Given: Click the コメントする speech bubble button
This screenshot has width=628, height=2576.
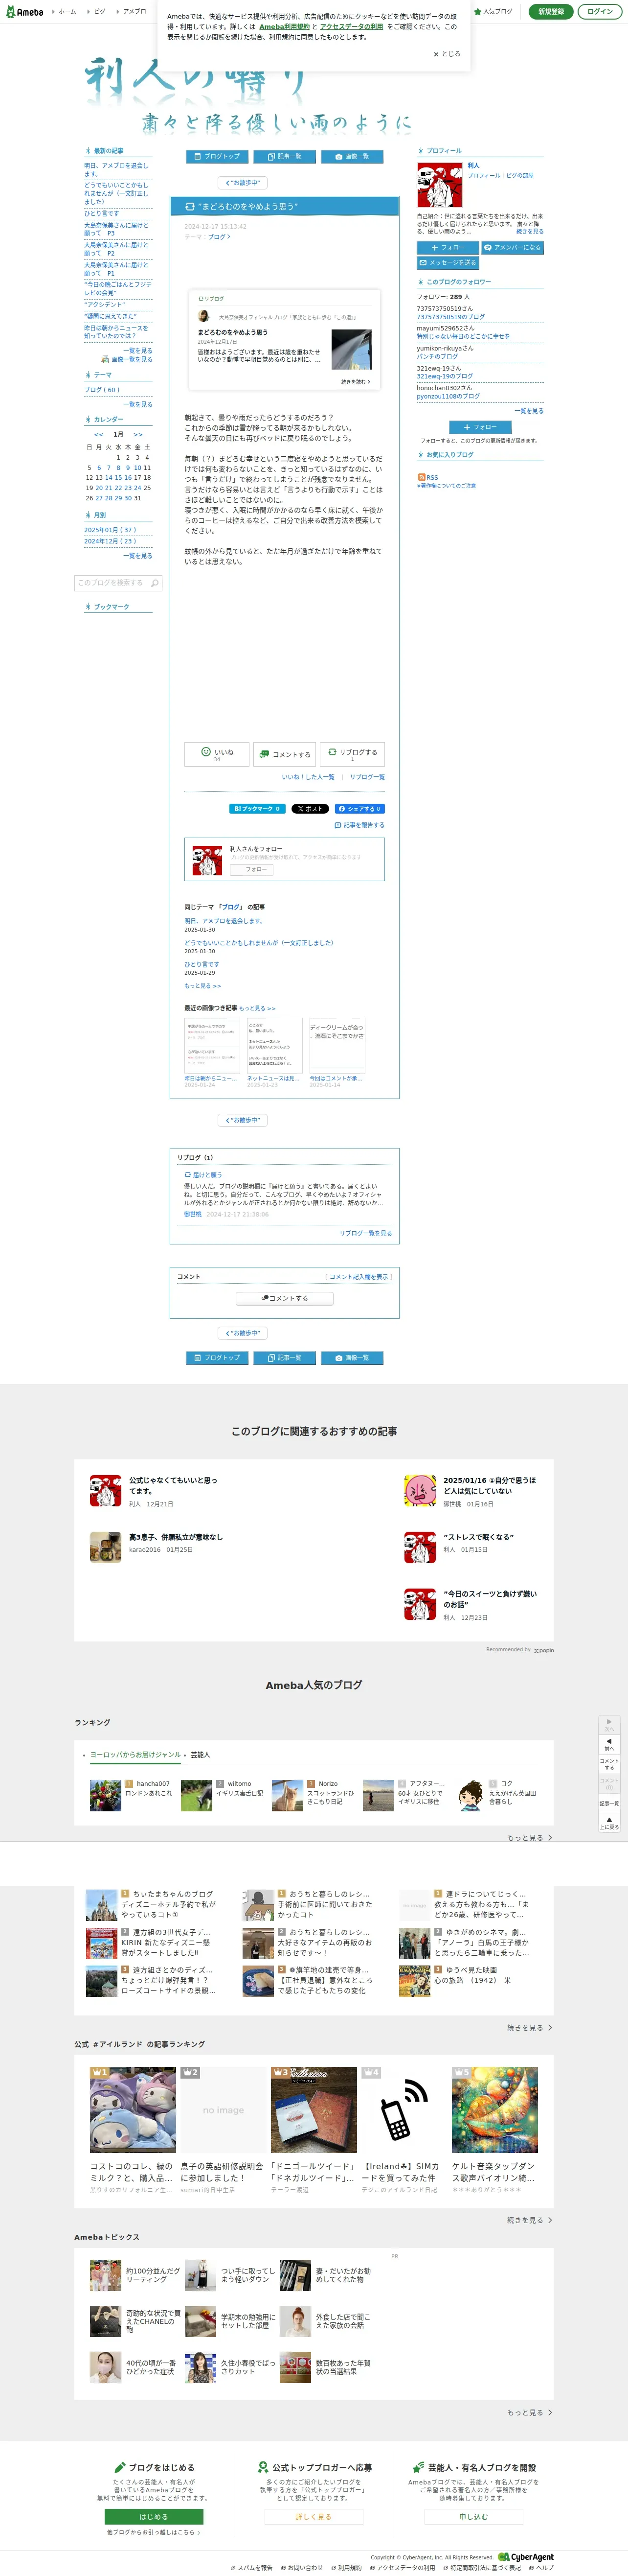Looking at the screenshot, I should [285, 754].
